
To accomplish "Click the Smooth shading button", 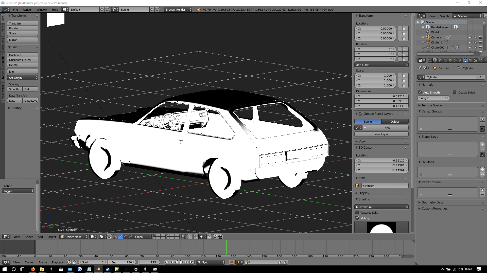I will coord(14,89).
